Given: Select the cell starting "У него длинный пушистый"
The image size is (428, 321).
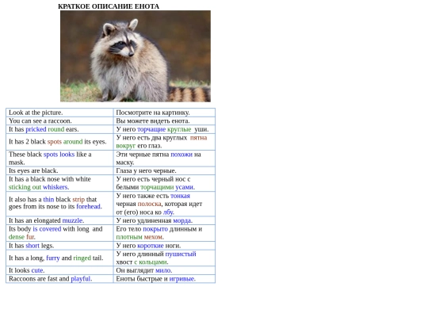Looking at the screenshot, I should point(164,258).
